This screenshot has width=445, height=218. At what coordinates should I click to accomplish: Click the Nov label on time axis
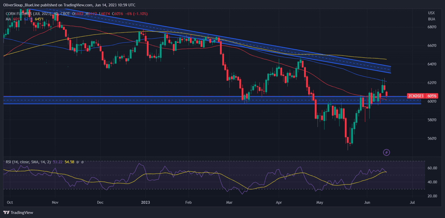pyautogui.click(x=55, y=203)
